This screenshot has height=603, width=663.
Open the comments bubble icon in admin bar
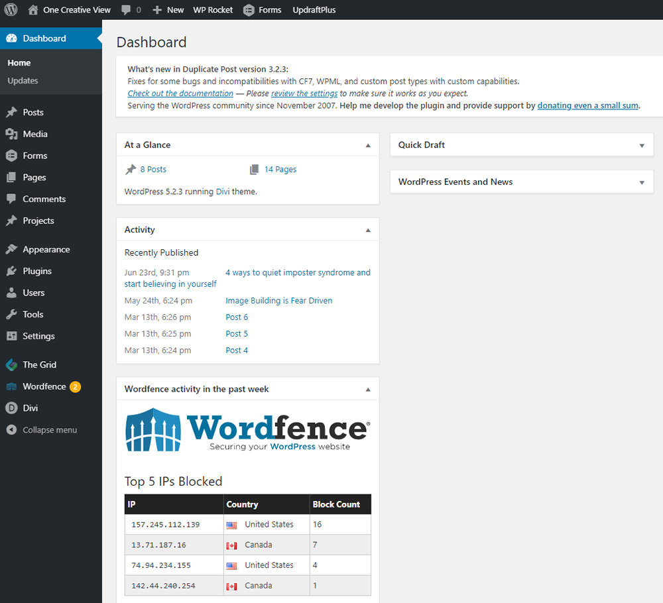click(126, 10)
